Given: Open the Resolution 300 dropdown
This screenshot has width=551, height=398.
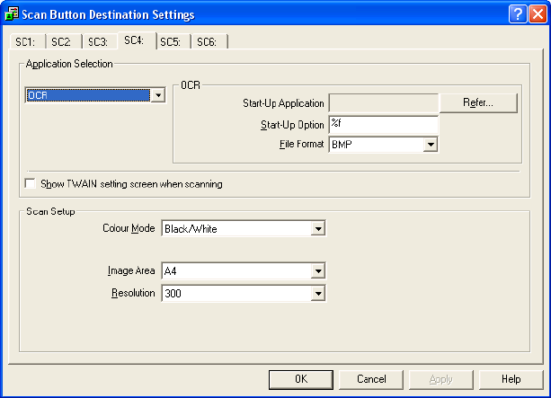Looking at the screenshot, I should coord(316,293).
